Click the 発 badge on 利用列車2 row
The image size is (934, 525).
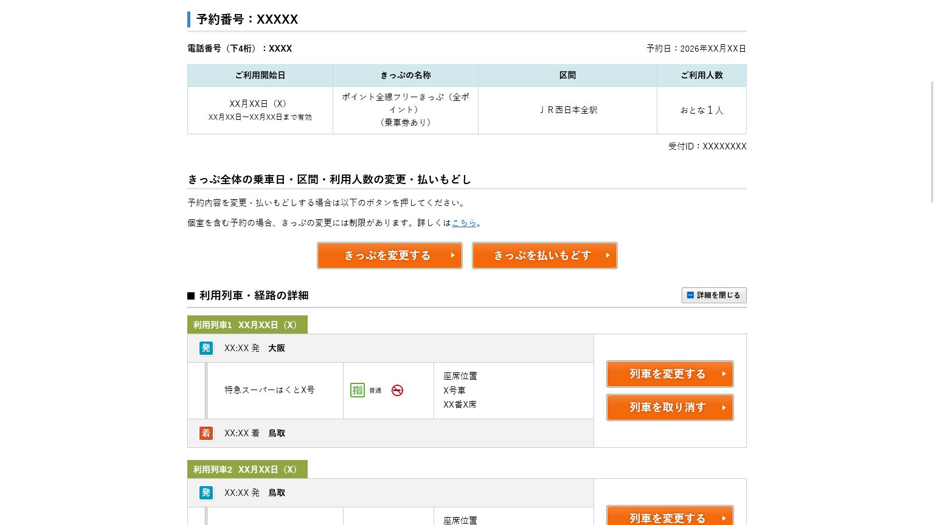coord(206,493)
